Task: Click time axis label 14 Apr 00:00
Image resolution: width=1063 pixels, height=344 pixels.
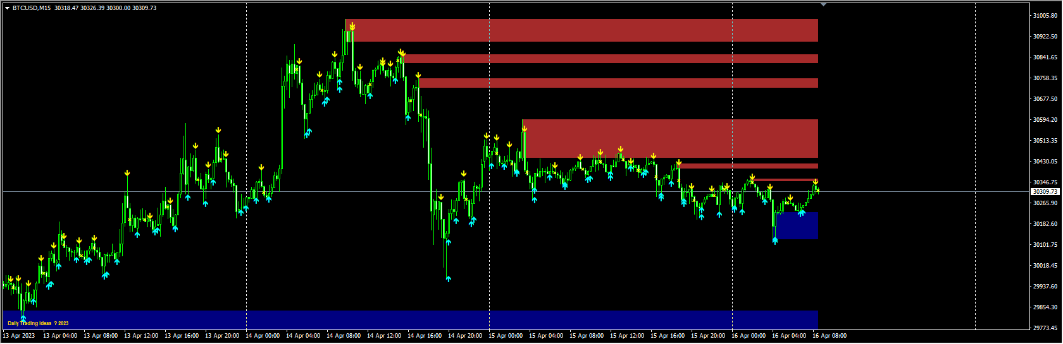Action: coord(263,336)
